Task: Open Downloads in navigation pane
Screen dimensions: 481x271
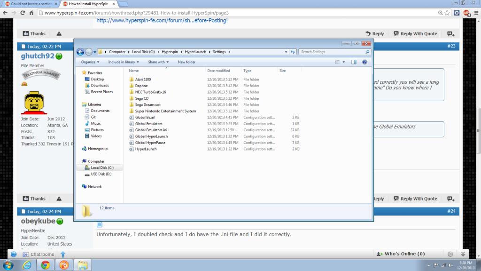Action: (100, 86)
